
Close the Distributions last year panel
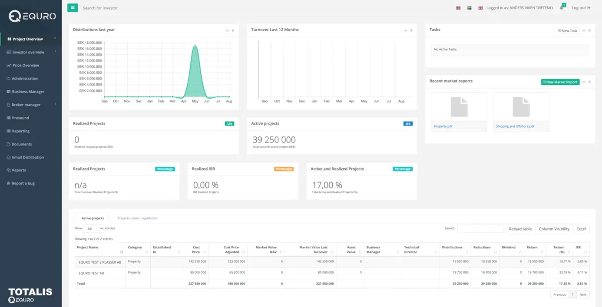[x=233, y=30]
